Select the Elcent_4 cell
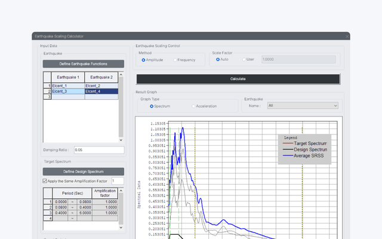The image size is (382, 239). coord(101,91)
